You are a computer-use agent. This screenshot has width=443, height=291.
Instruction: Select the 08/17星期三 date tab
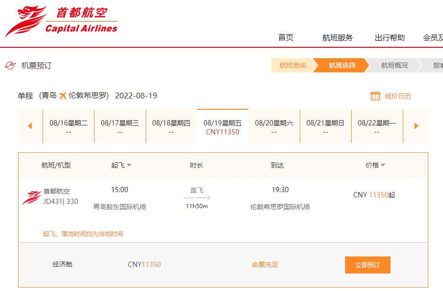tap(120, 126)
